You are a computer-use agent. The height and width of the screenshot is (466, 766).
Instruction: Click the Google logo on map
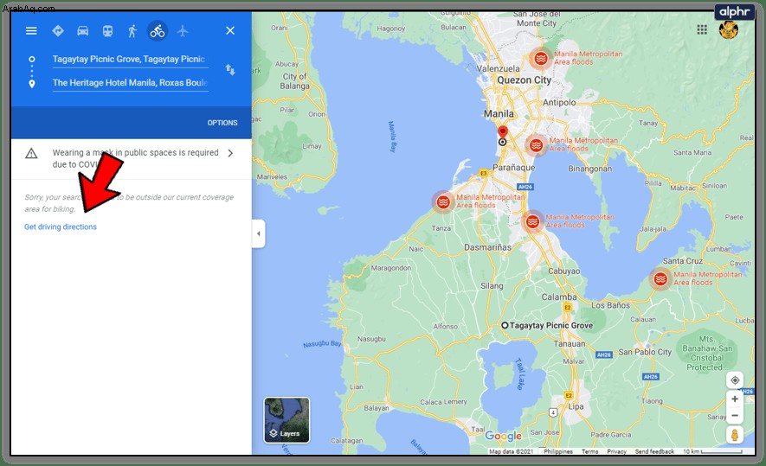click(503, 436)
